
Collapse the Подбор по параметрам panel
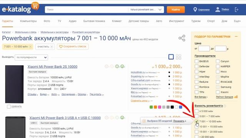236,36
